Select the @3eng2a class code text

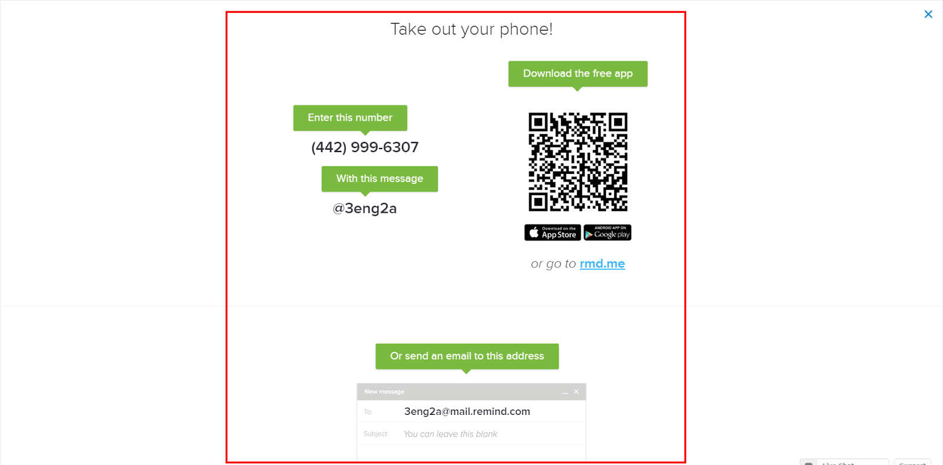point(365,209)
